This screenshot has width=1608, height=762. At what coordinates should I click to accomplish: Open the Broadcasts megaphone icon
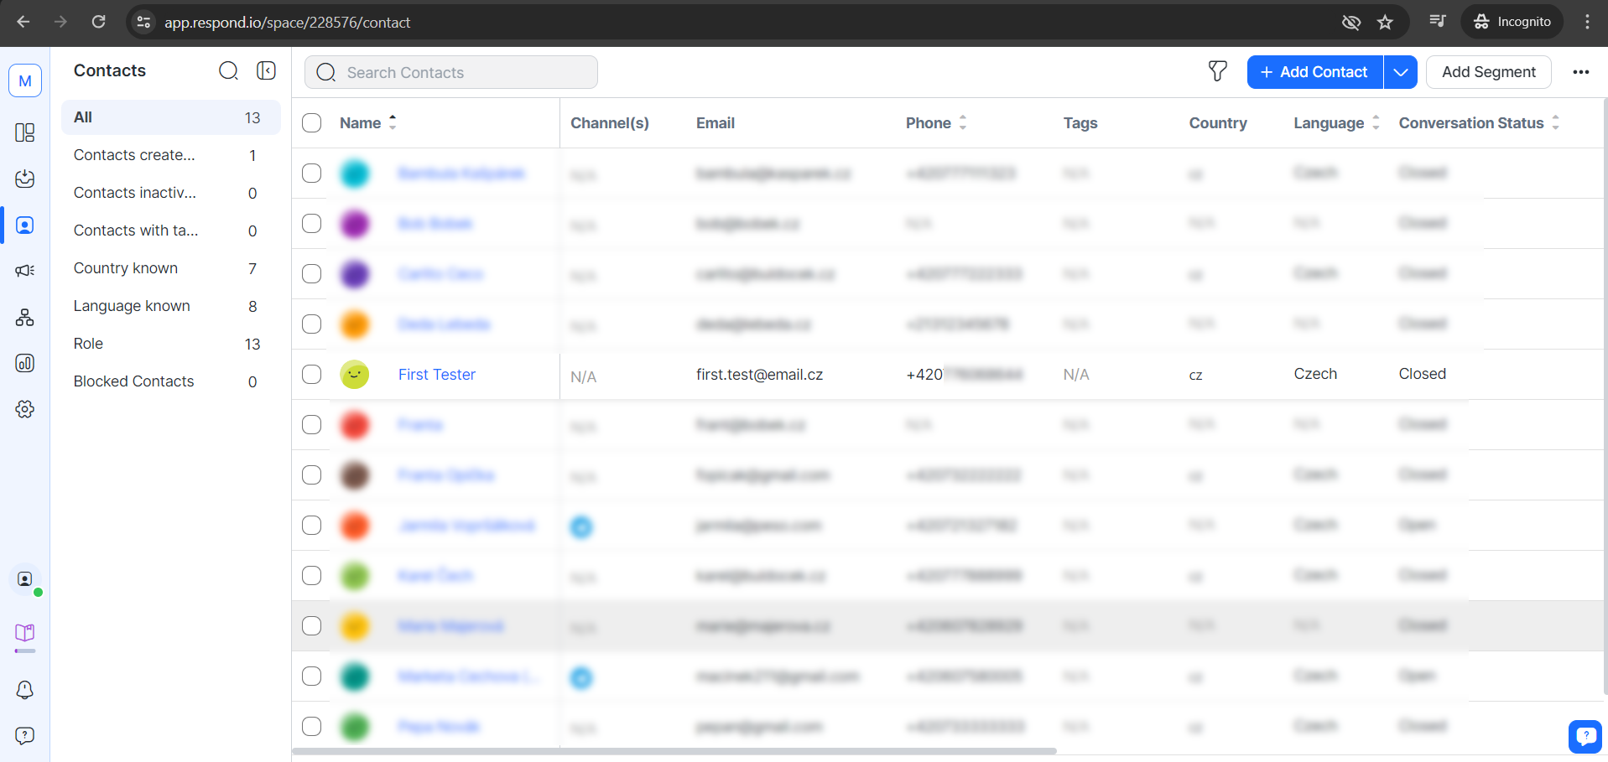(25, 270)
